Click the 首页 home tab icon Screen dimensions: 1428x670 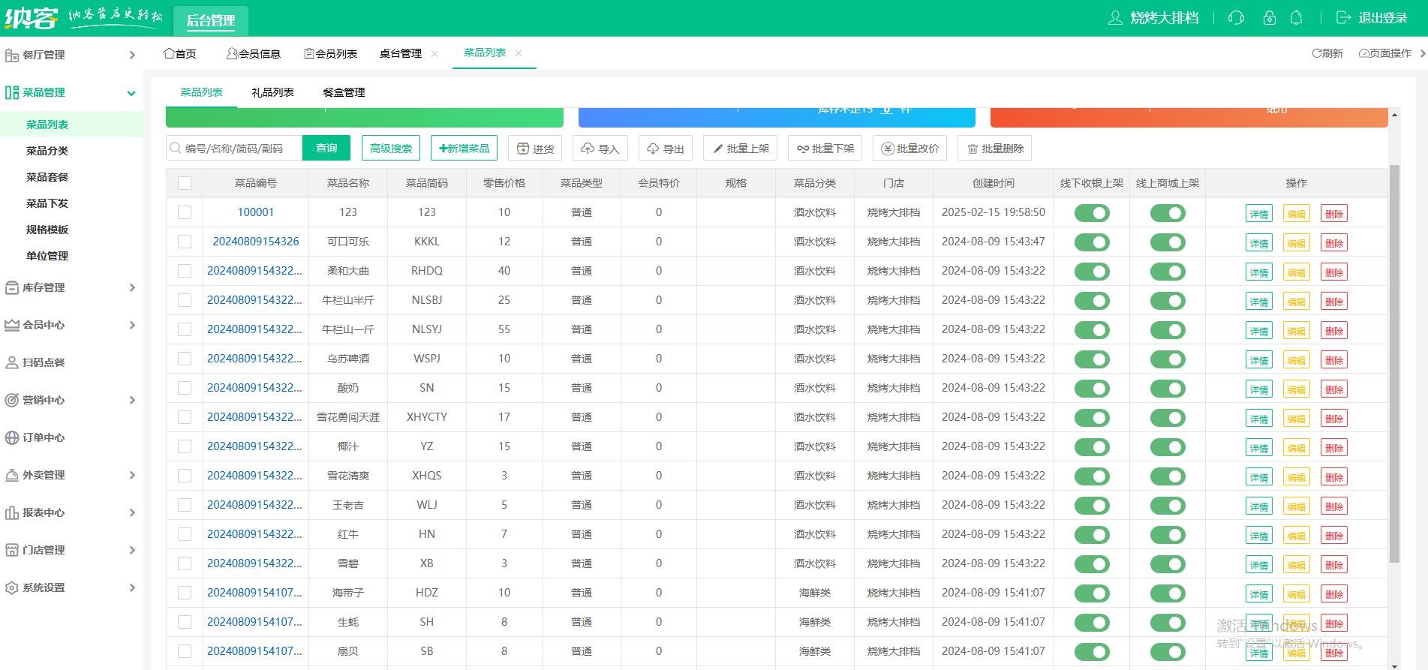(x=169, y=53)
